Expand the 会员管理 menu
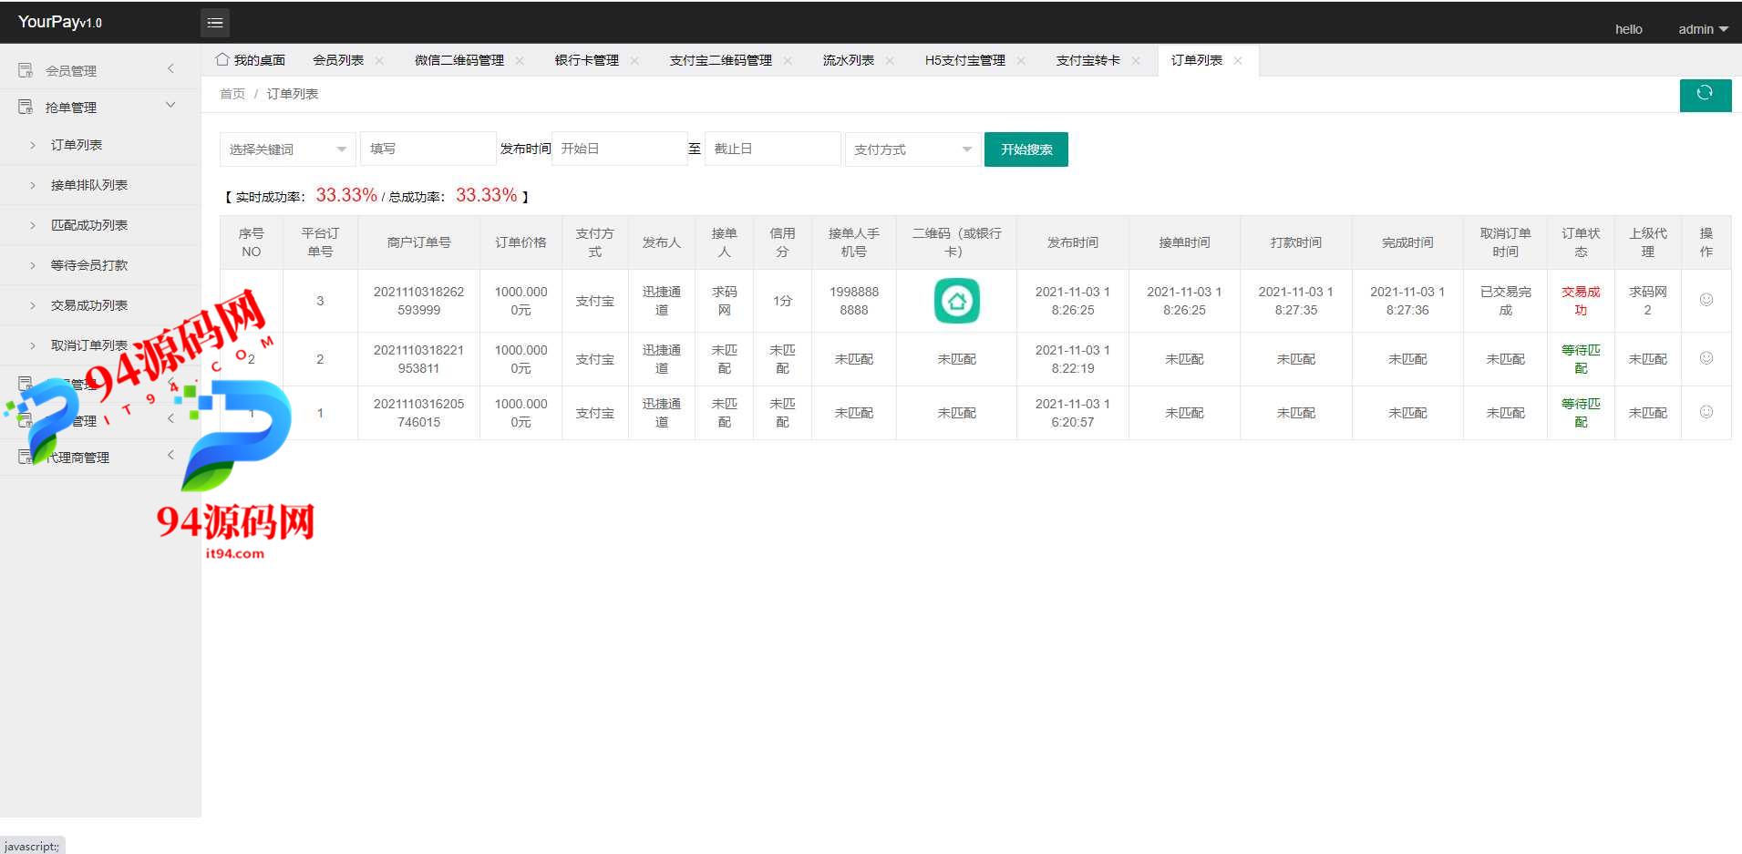The height and width of the screenshot is (854, 1742). [x=100, y=70]
